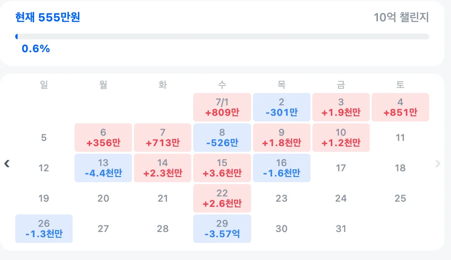
Task: Click the 현재 555만원 amount label
Action: point(48,17)
